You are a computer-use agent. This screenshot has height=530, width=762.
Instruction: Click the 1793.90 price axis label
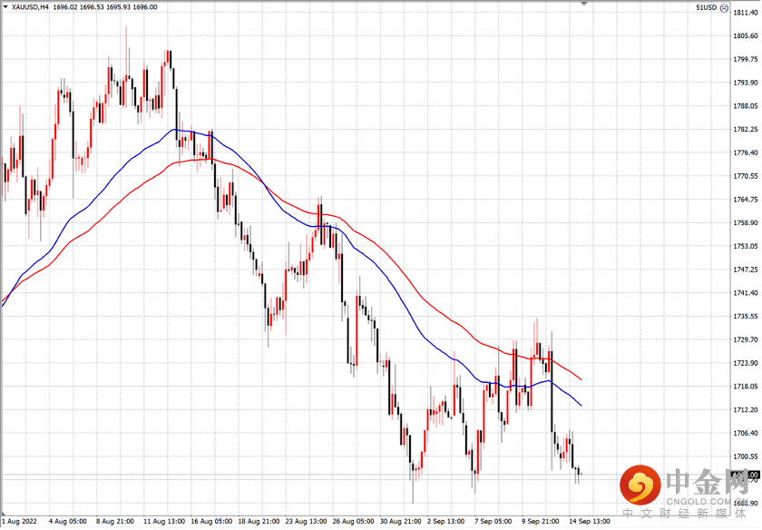pos(745,83)
